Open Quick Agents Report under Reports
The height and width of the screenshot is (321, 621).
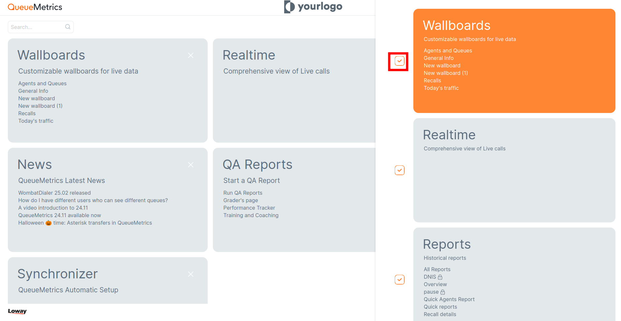(449, 299)
